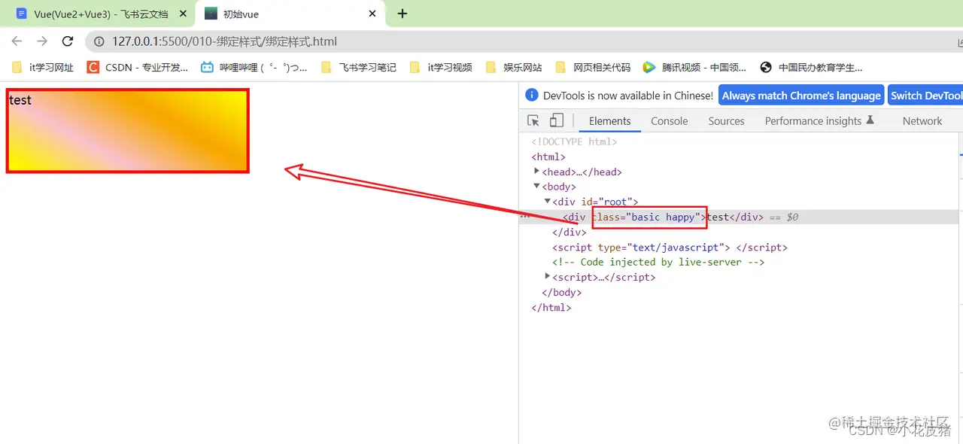Select the <html> opening tag line

click(x=548, y=157)
